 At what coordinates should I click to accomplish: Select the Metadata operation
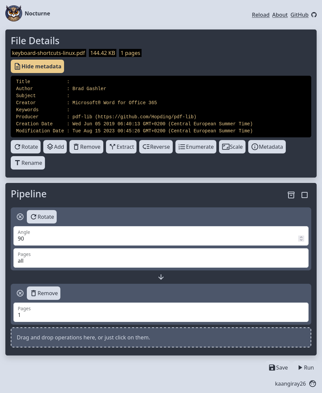point(267,147)
